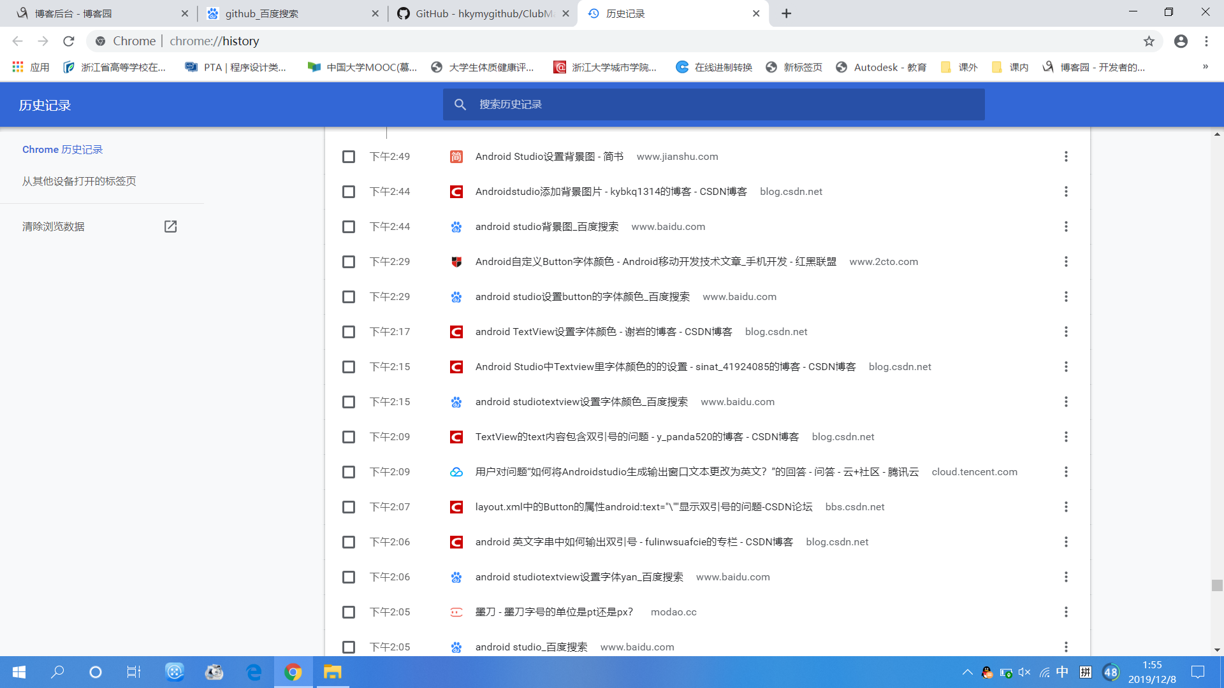This screenshot has width=1224, height=688.
Task: Open 在线进制转换 bookmark
Action: click(715, 68)
